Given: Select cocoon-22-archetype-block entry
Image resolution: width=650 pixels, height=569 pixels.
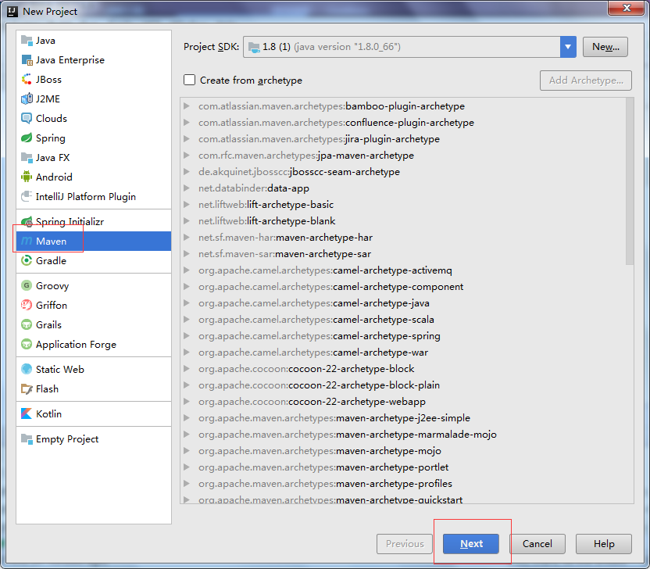Looking at the screenshot, I should pyautogui.click(x=306, y=369).
